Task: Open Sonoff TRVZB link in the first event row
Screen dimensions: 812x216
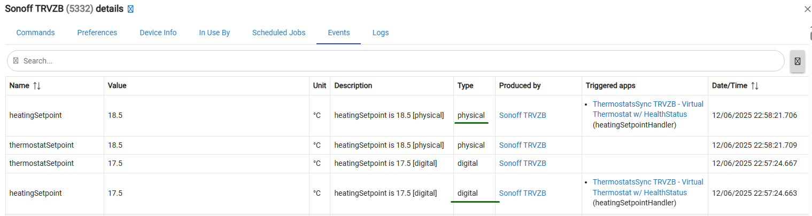Action: click(x=522, y=115)
